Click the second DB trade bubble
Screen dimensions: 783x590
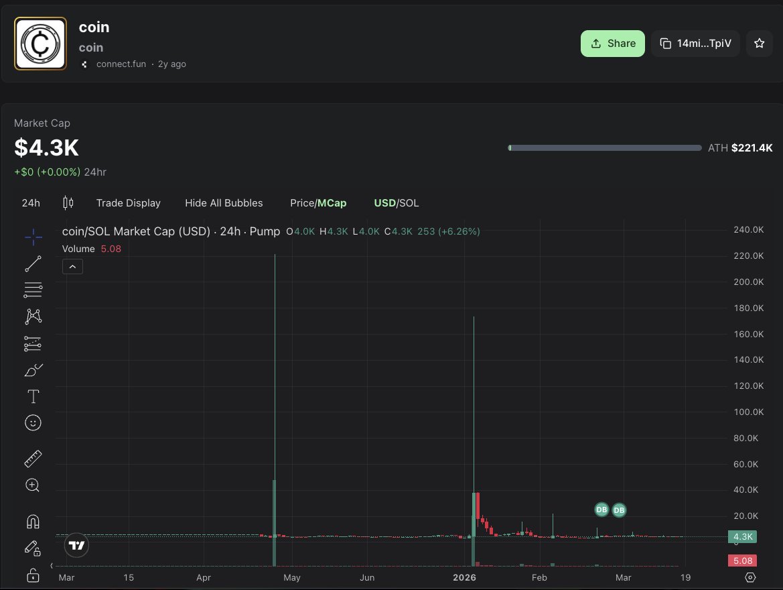619,510
